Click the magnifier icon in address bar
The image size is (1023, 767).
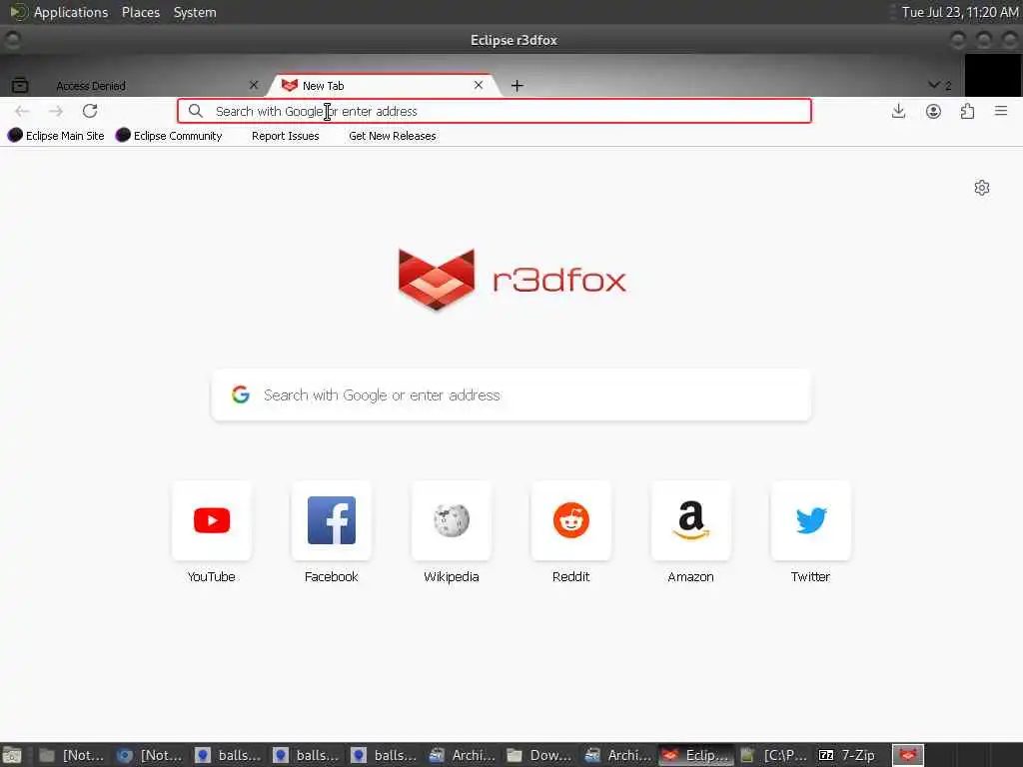[195, 111]
